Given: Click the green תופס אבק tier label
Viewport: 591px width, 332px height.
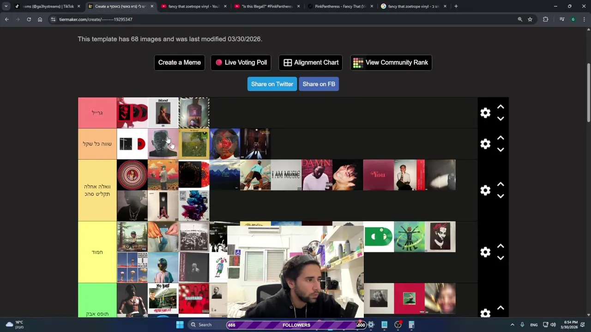Looking at the screenshot, I should click(x=97, y=300).
